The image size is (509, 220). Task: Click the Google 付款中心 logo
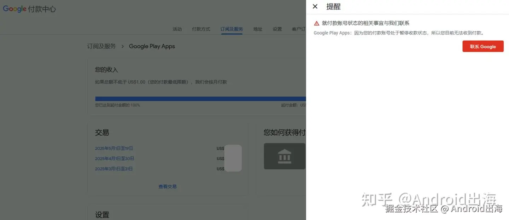29,9
